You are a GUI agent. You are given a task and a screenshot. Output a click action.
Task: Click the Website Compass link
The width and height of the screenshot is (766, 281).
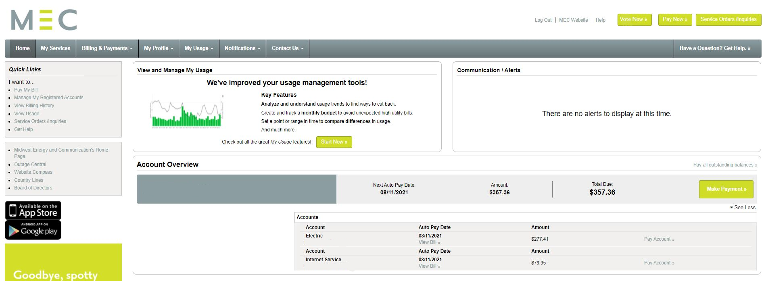click(33, 172)
